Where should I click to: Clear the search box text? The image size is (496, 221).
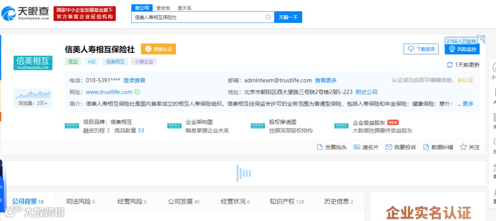(x=268, y=17)
